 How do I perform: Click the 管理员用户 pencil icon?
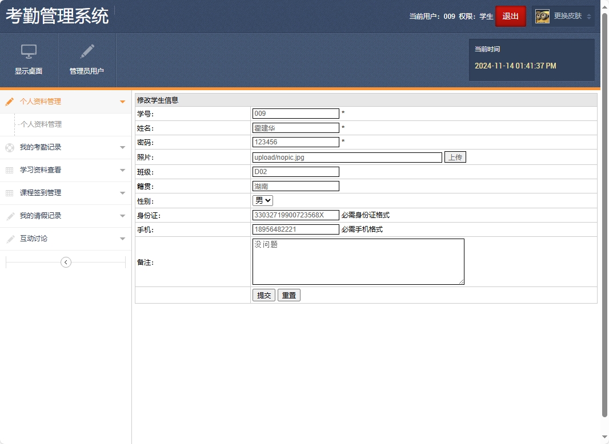(x=87, y=52)
